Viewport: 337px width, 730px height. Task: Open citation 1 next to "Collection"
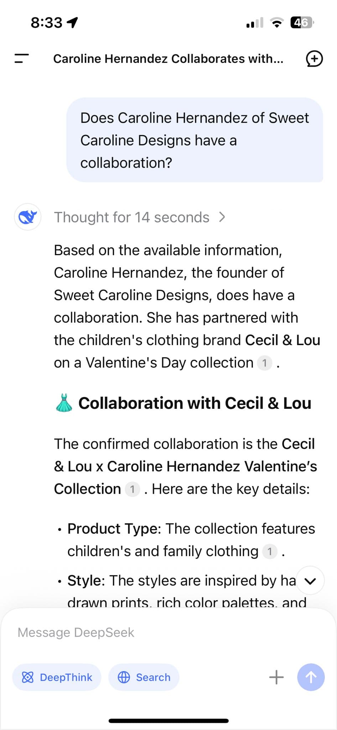132,489
